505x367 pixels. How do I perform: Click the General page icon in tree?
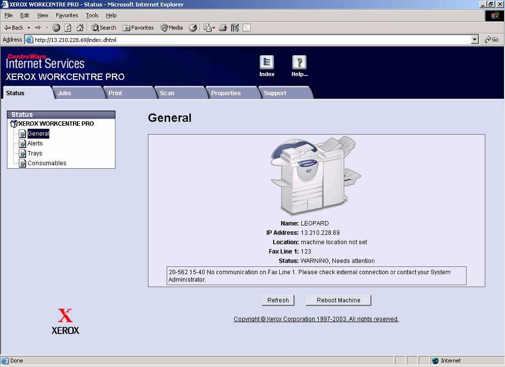(22, 133)
